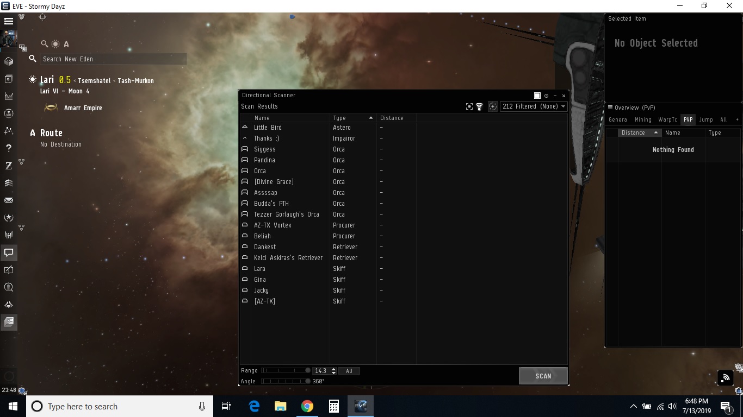743x417 pixels.
Task: Select Kelci Askiras's Retriever row
Action: (x=404, y=258)
